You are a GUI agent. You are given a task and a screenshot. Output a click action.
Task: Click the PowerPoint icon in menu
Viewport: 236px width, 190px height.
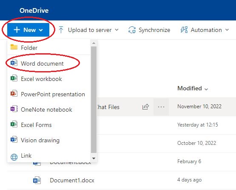tap(14, 93)
